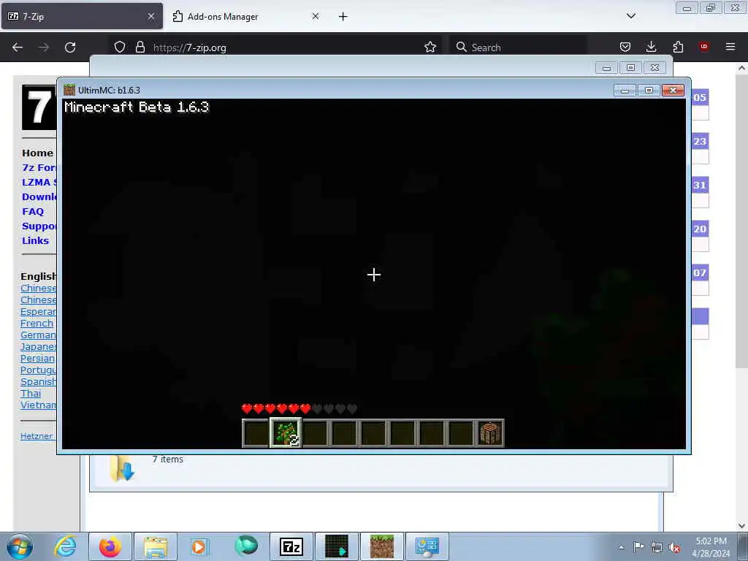Choose the Thai language link
This screenshot has height=561, width=748.
click(31, 394)
